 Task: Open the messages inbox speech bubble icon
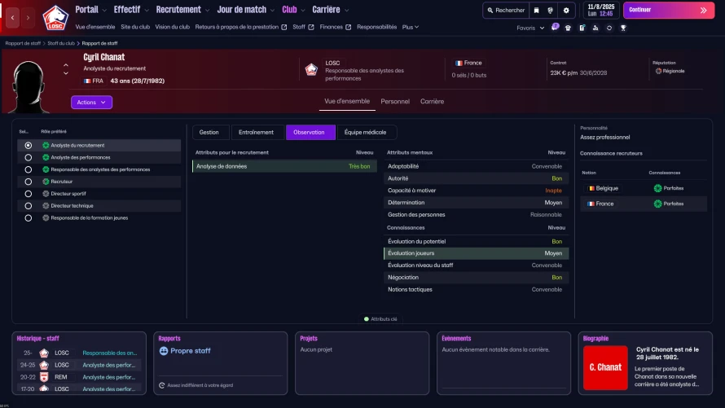555,27
